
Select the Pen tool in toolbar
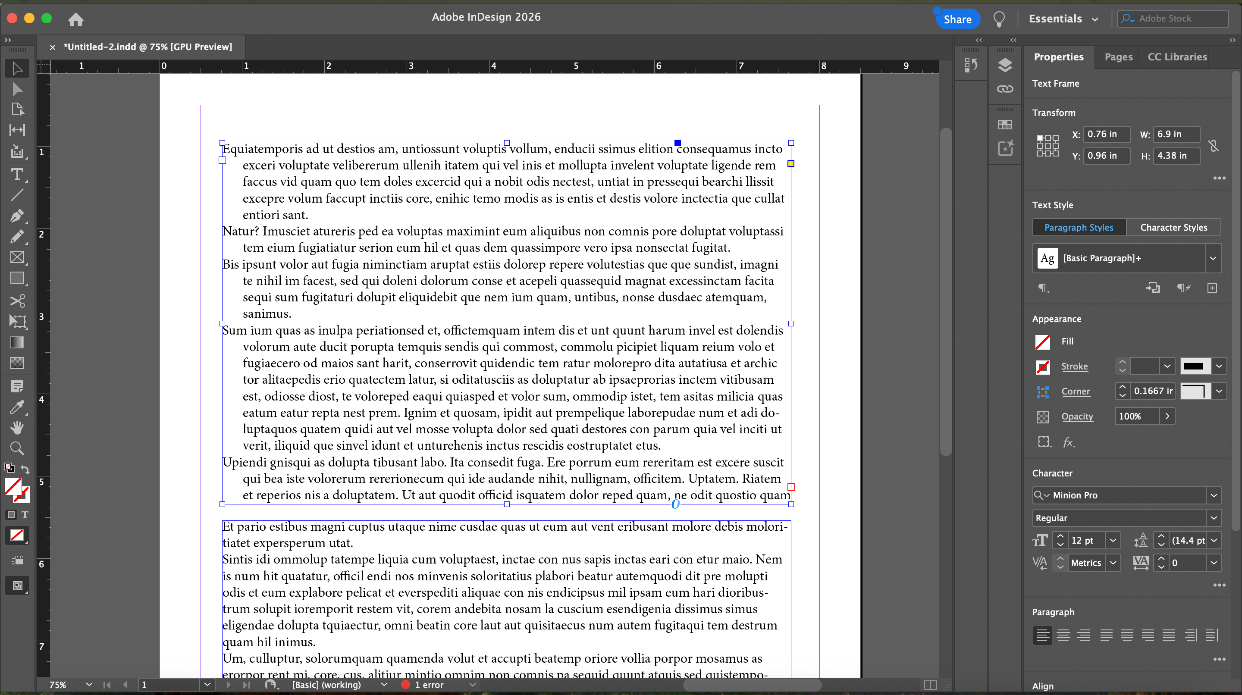[17, 216]
